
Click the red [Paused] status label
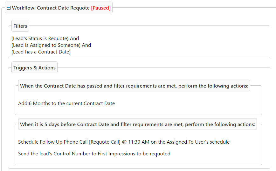101,8
